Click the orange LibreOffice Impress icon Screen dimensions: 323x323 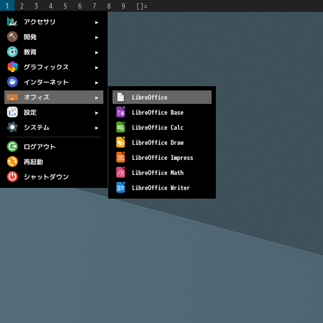121,157
